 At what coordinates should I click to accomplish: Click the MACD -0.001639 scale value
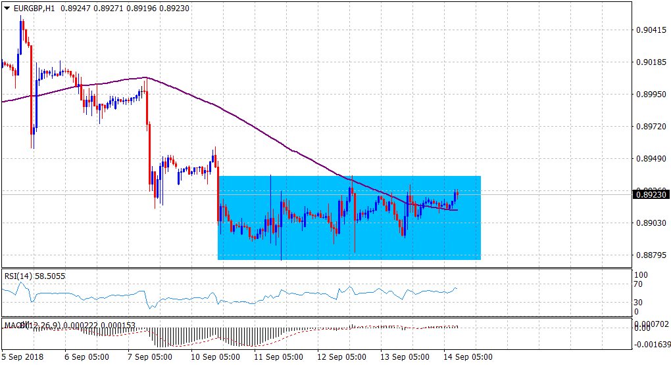(651, 343)
